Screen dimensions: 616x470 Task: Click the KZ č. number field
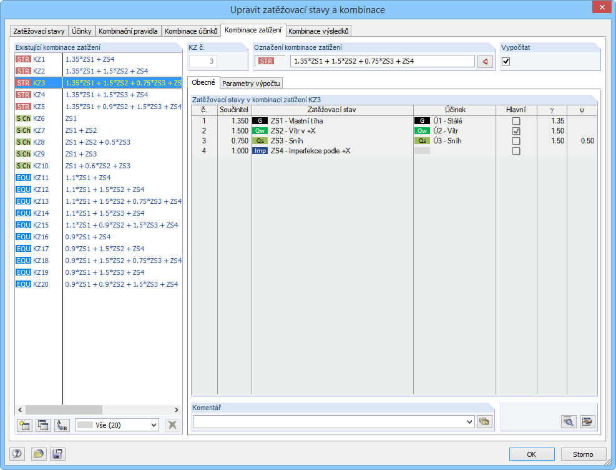(203, 61)
